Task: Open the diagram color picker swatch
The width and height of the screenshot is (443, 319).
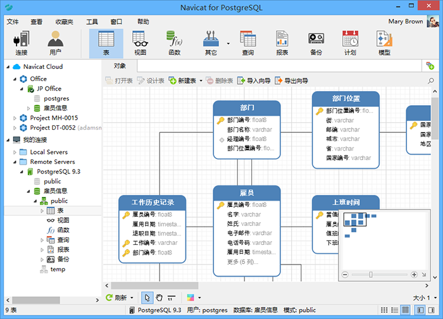Action: pyautogui.click(x=190, y=297)
